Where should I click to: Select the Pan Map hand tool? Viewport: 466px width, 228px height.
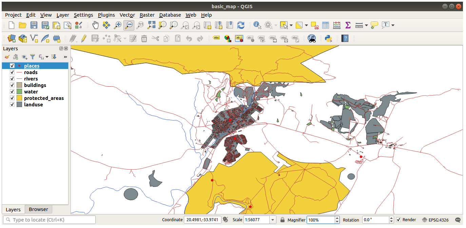(x=95, y=25)
